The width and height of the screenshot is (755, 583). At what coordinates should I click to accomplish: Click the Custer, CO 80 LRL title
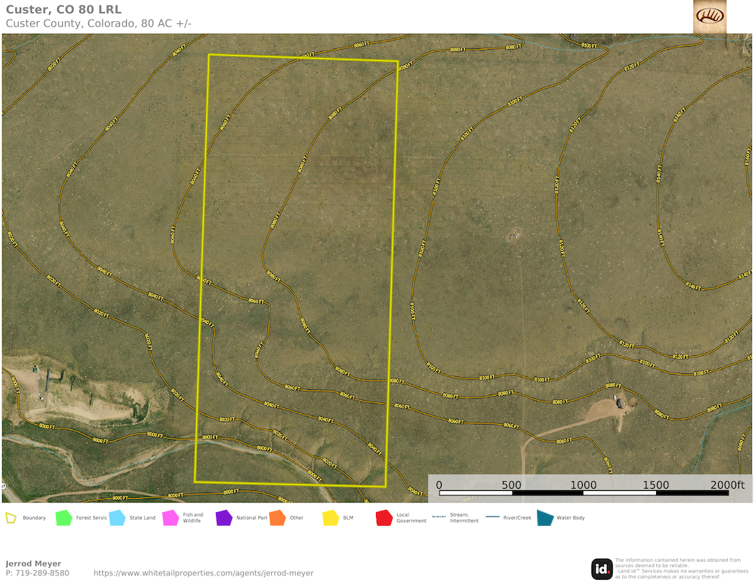63,10
